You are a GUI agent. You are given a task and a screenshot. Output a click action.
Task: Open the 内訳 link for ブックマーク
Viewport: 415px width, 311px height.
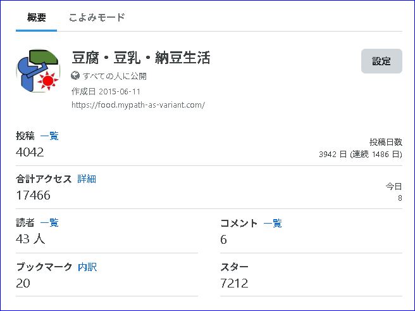(87, 267)
